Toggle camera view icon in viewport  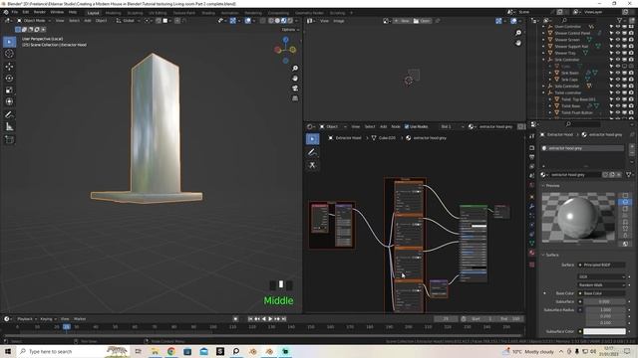pos(295,89)
